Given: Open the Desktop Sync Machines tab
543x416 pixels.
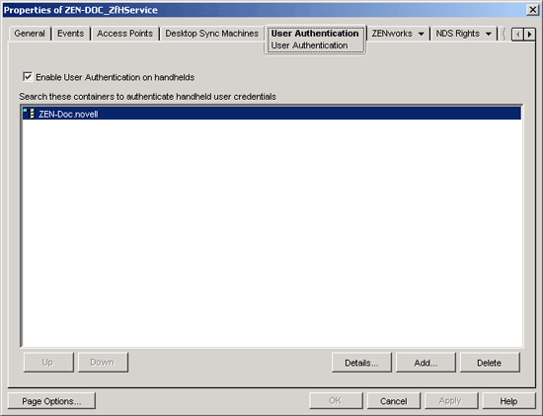Looking at the screenshot, I should tap(211, 34).
